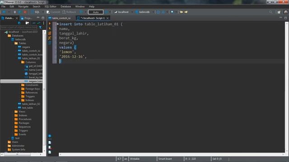Image resolution: width=289 pixels, height=162 pixels.
Task: Commit the transaction
Action: (53, 12)
